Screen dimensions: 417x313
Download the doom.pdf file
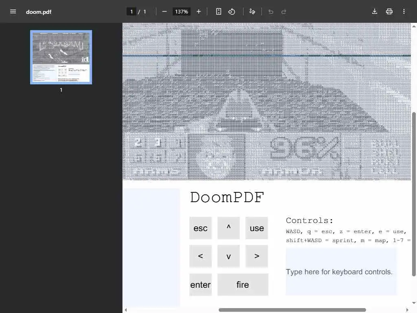375,11
